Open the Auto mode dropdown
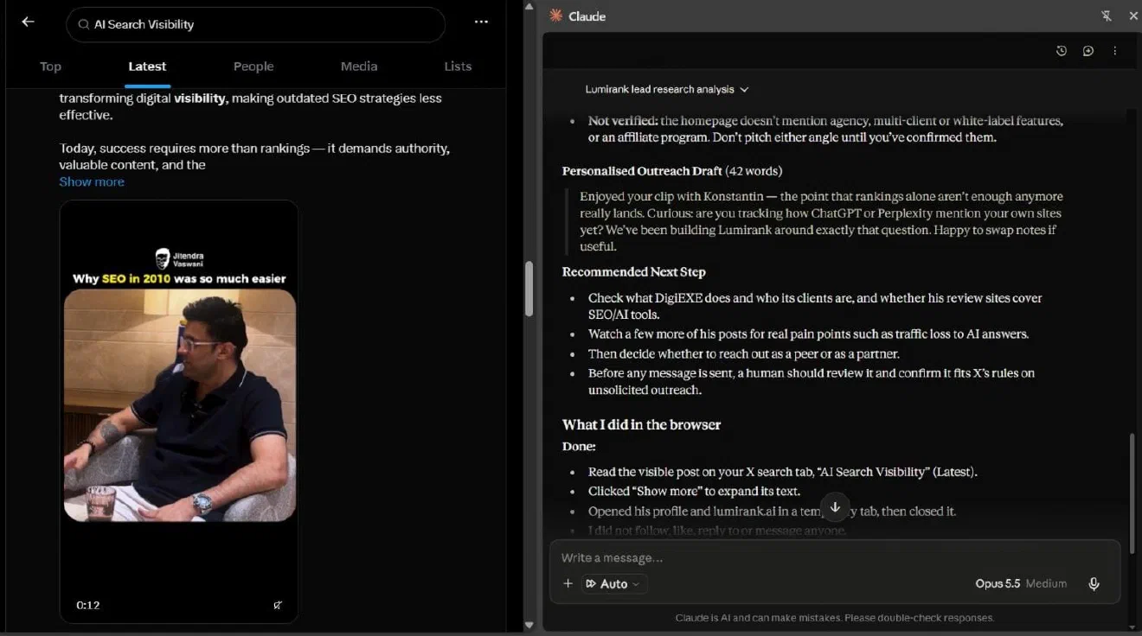 pyautogui.click(x=614, y=583)
